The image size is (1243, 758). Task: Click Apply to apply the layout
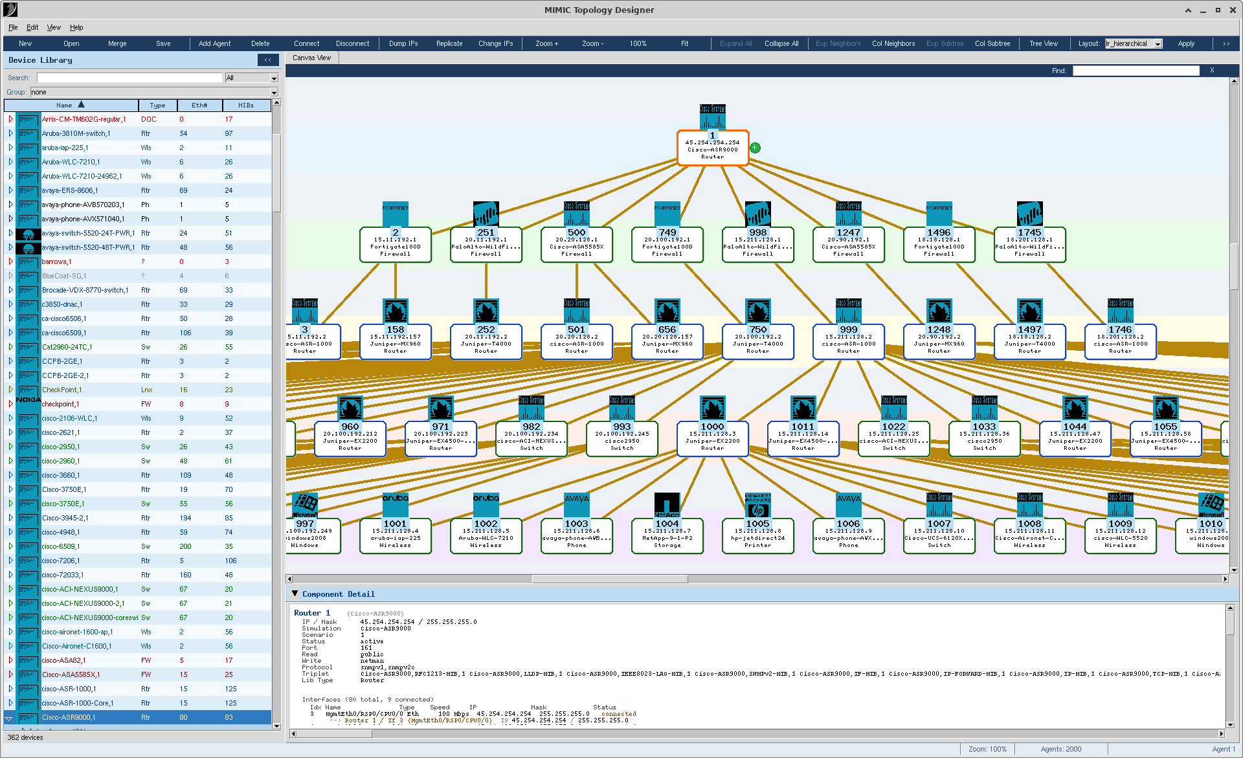coord(1186,43)
